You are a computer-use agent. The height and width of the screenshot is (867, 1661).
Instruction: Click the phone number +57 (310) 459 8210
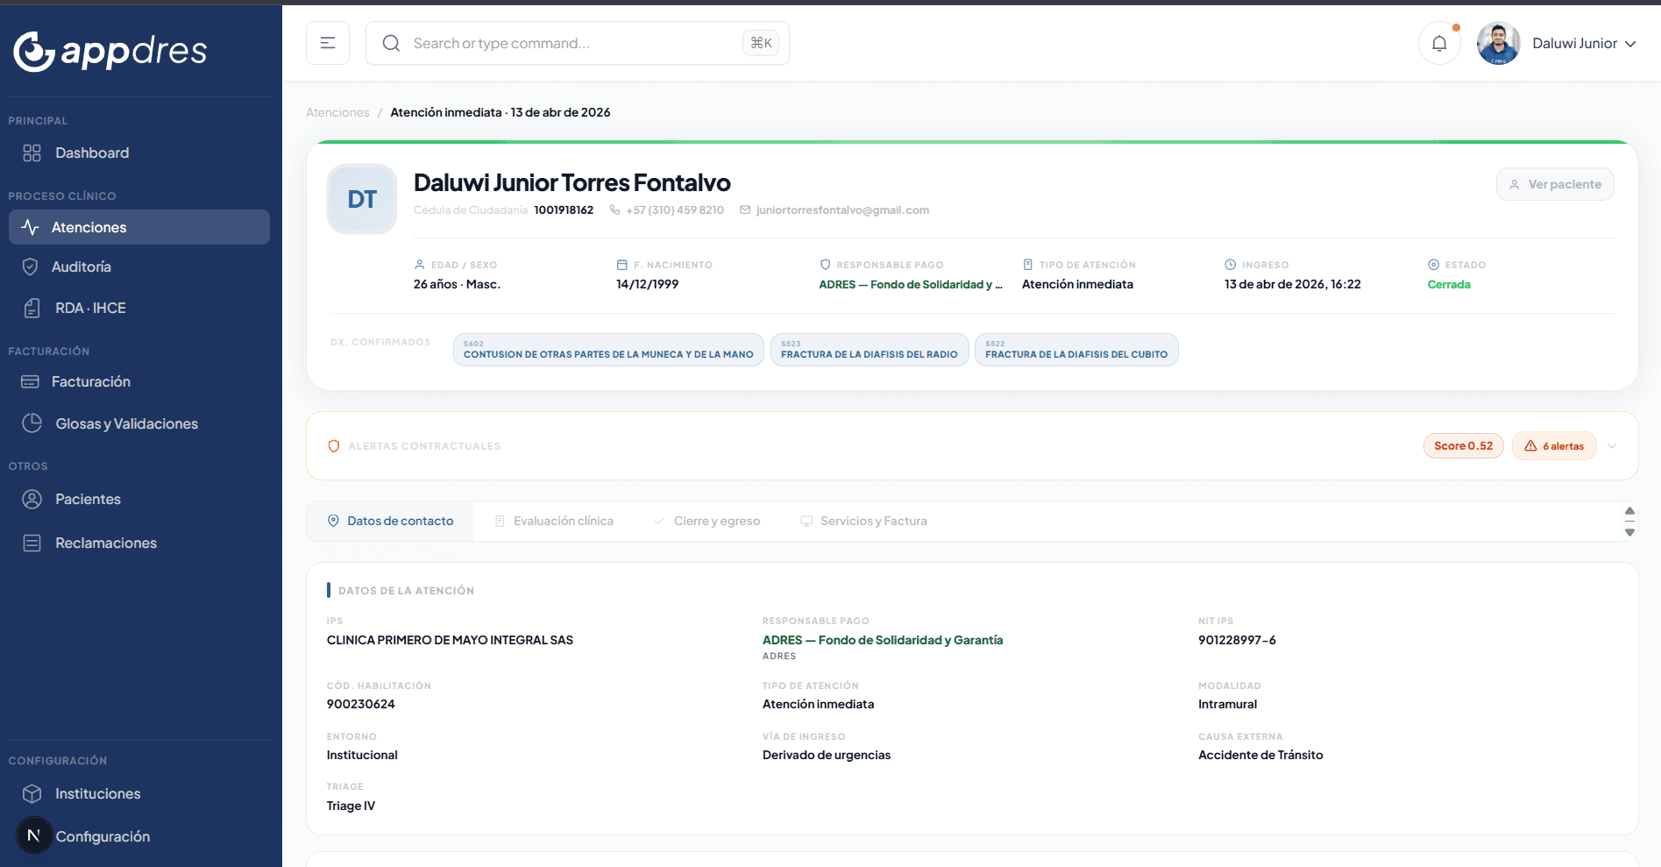pos(675,210)
